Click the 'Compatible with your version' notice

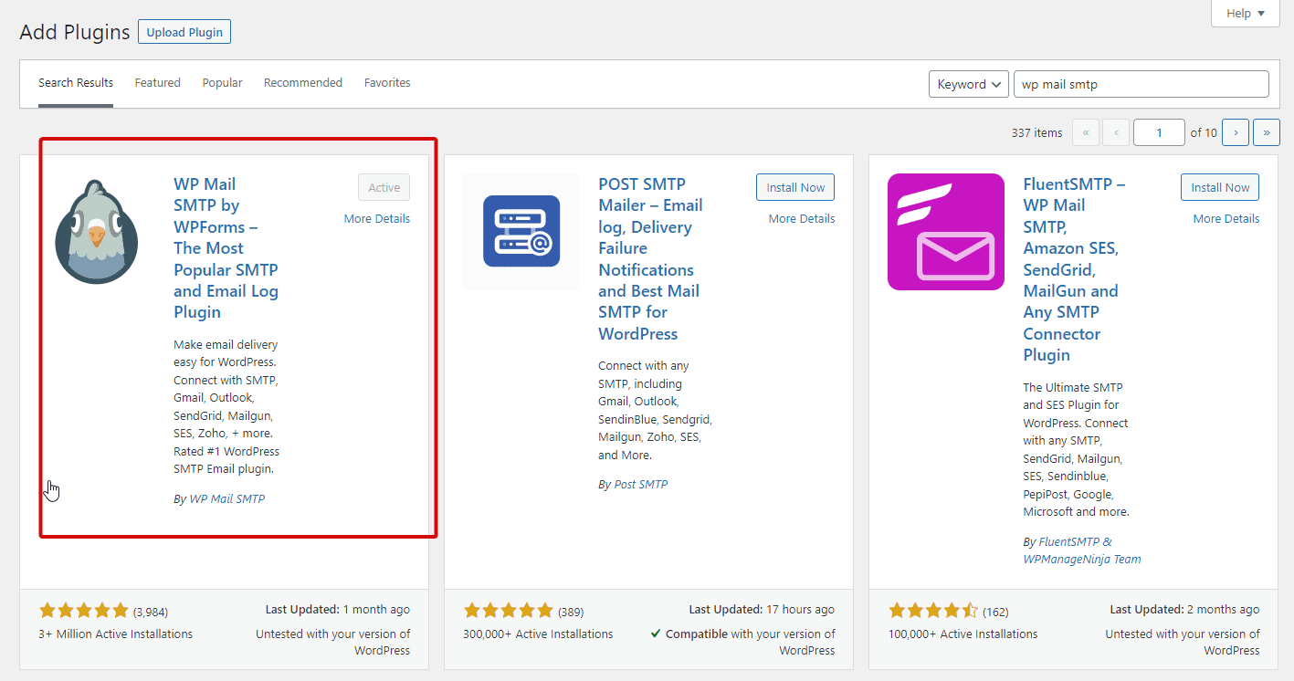coord(743,642)
